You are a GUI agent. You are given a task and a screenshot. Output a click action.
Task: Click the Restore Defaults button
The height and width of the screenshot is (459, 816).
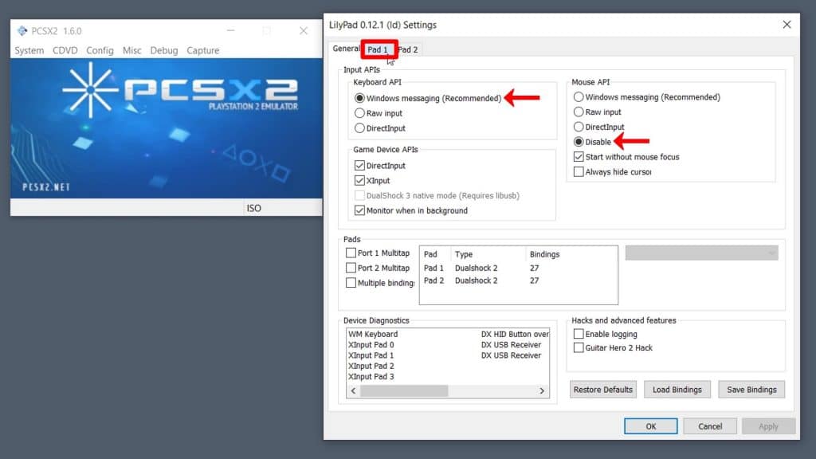click(x=603, y=390)
